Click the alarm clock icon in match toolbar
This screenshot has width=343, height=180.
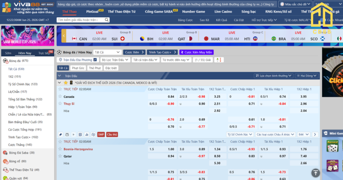tap(67, 134)
